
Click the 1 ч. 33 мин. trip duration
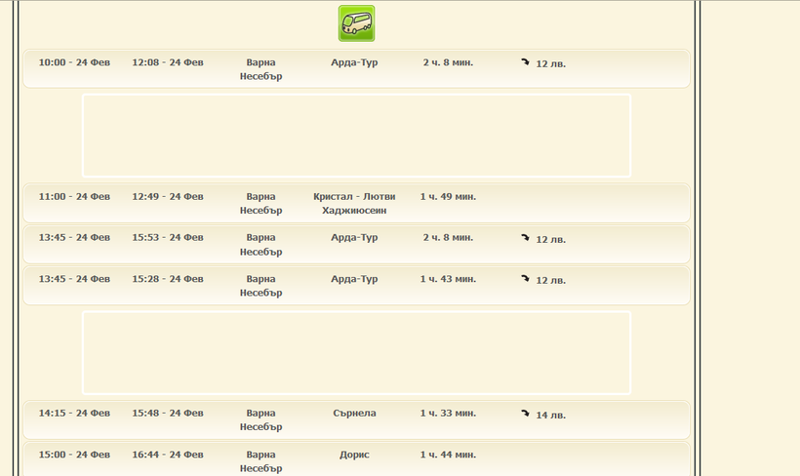pos(448,413)
